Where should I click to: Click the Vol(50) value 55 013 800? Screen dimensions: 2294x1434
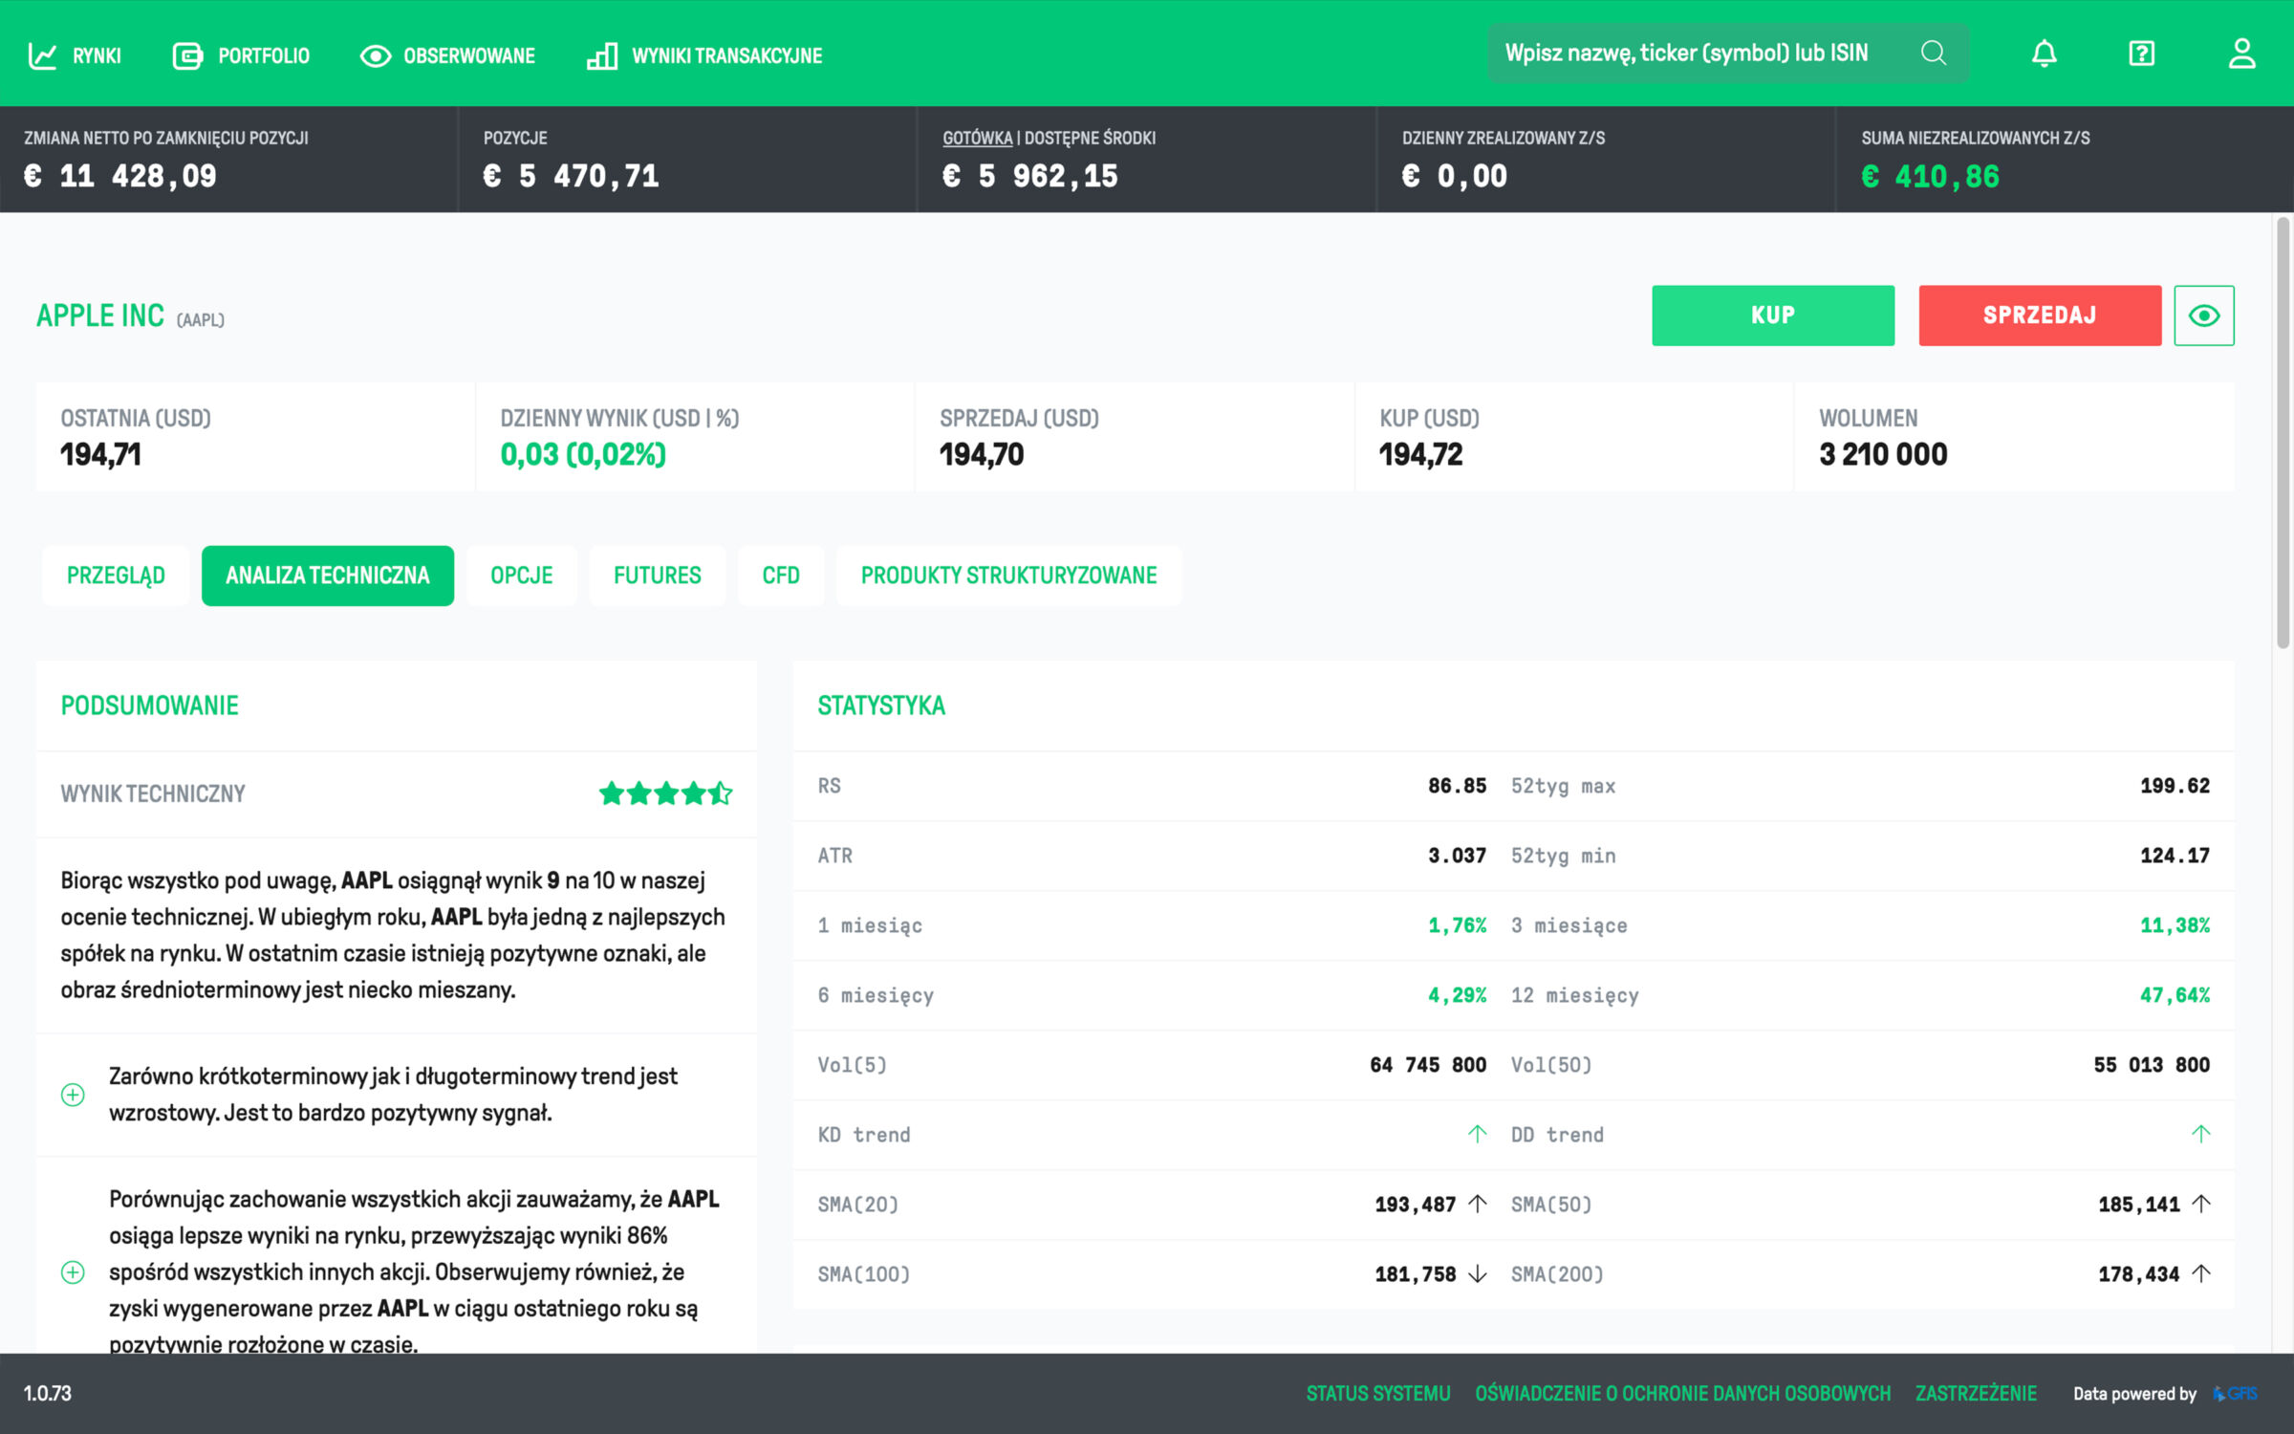(2152, 1065)
